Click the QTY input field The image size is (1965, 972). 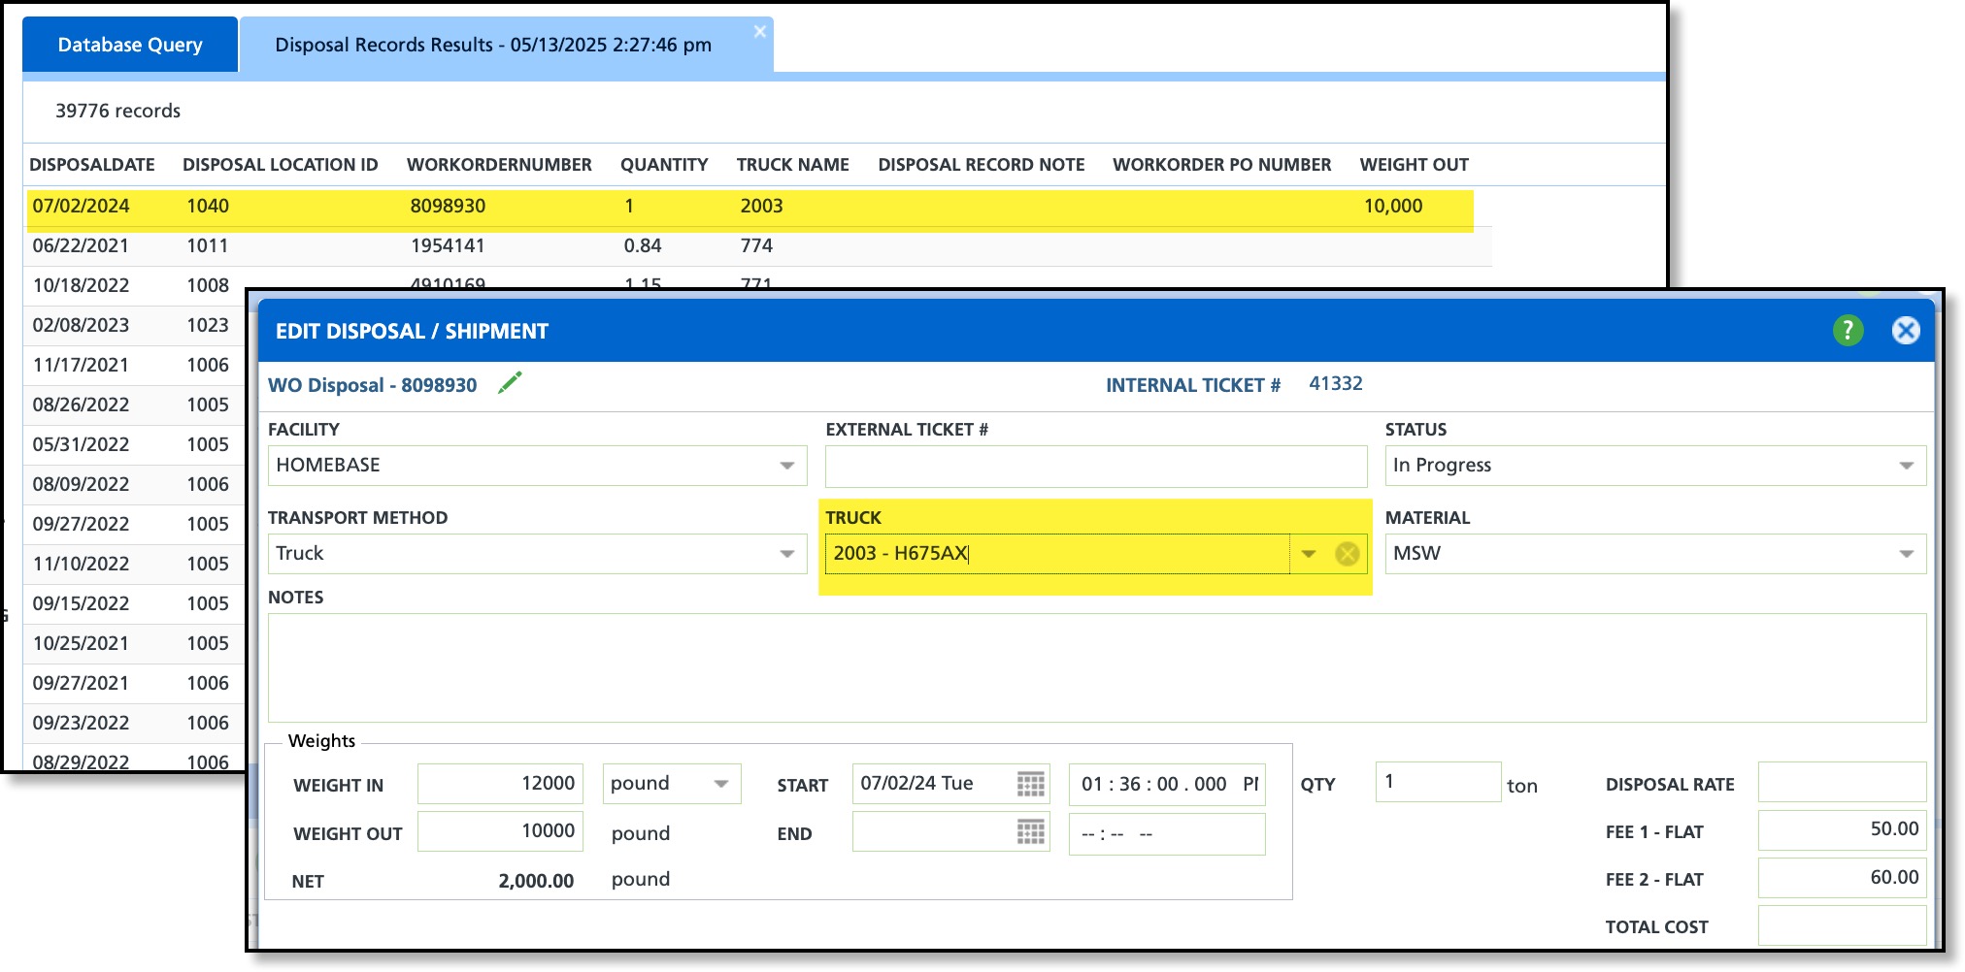[x=1438, y=782]
